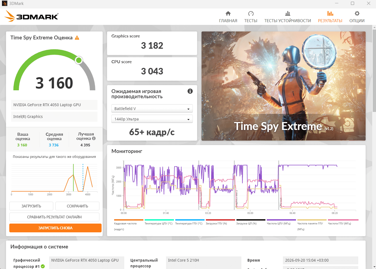Viewport: 376px width, 269px height.
Task: Switch to ТЕСТЫ УСТОЙЧИВОСТИ stress tests
Action: (x=288, y=17)
